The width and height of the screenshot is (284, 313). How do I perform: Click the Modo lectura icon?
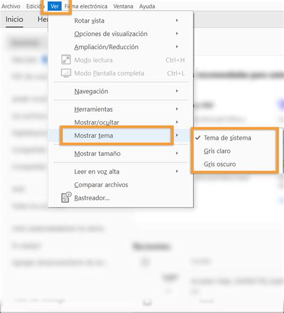pos(66,59)
